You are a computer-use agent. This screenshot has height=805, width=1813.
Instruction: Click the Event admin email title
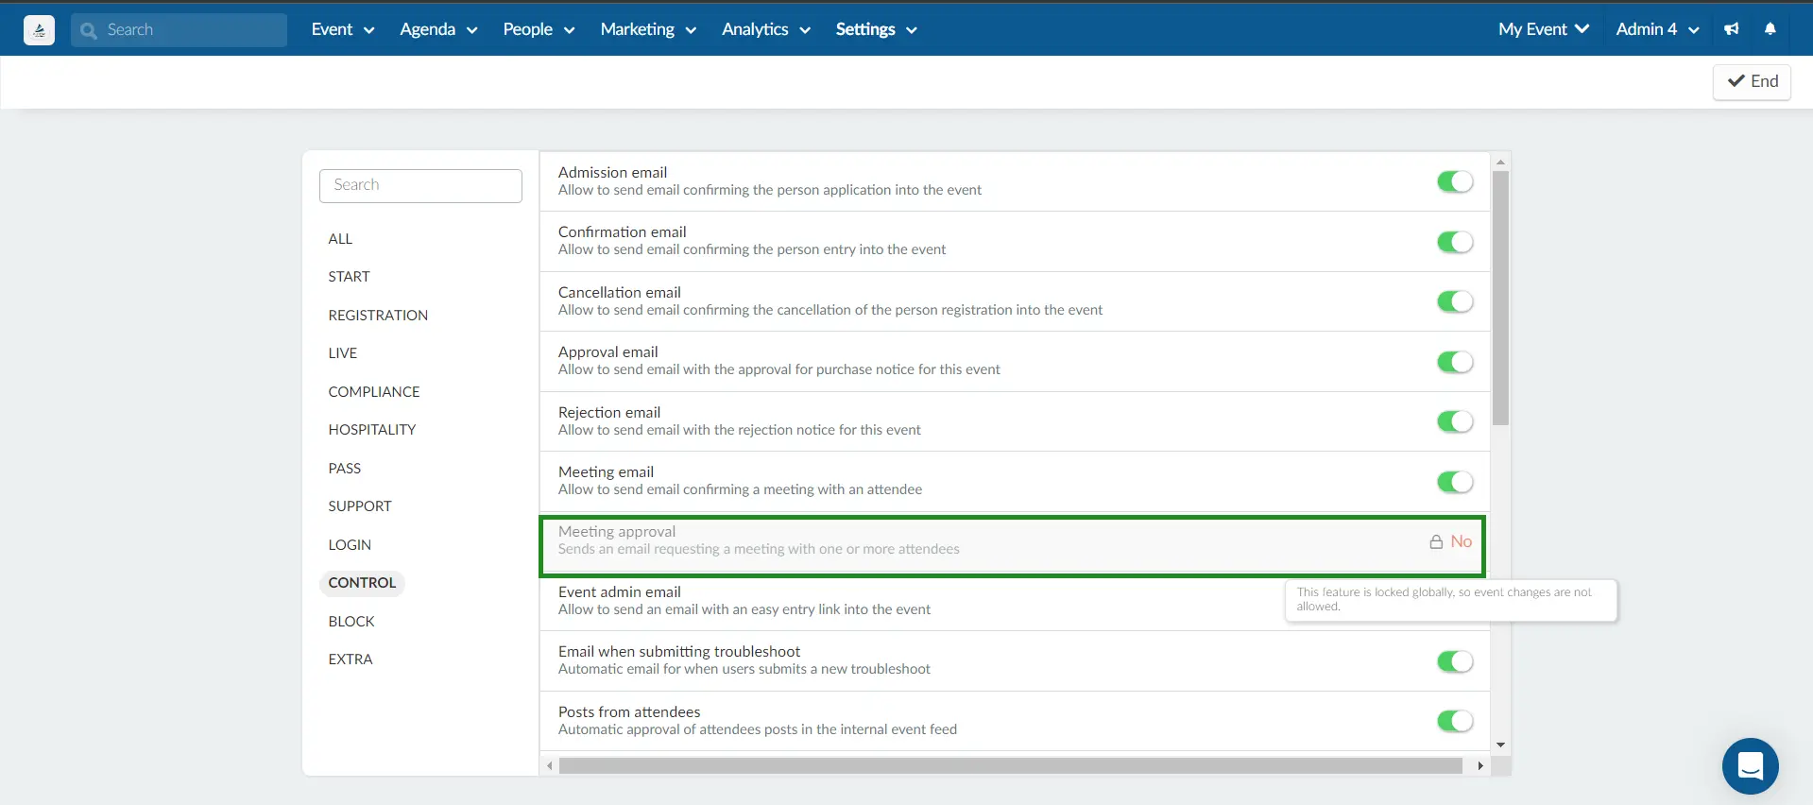click(x=620, y=592)
